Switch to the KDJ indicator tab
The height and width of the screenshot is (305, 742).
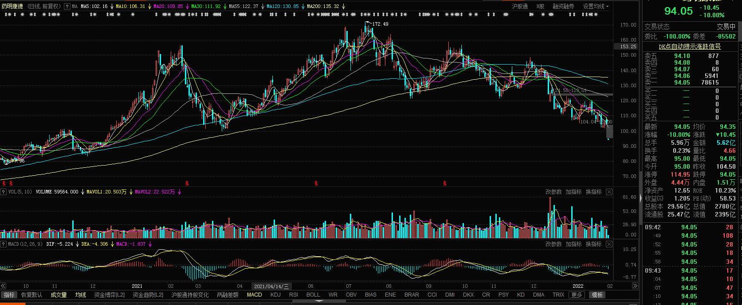pyautogui.click(x=275, y=295)
